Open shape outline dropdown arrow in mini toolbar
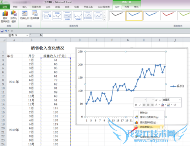The width and height of the screenshot is (190, 146). [171, 105]
